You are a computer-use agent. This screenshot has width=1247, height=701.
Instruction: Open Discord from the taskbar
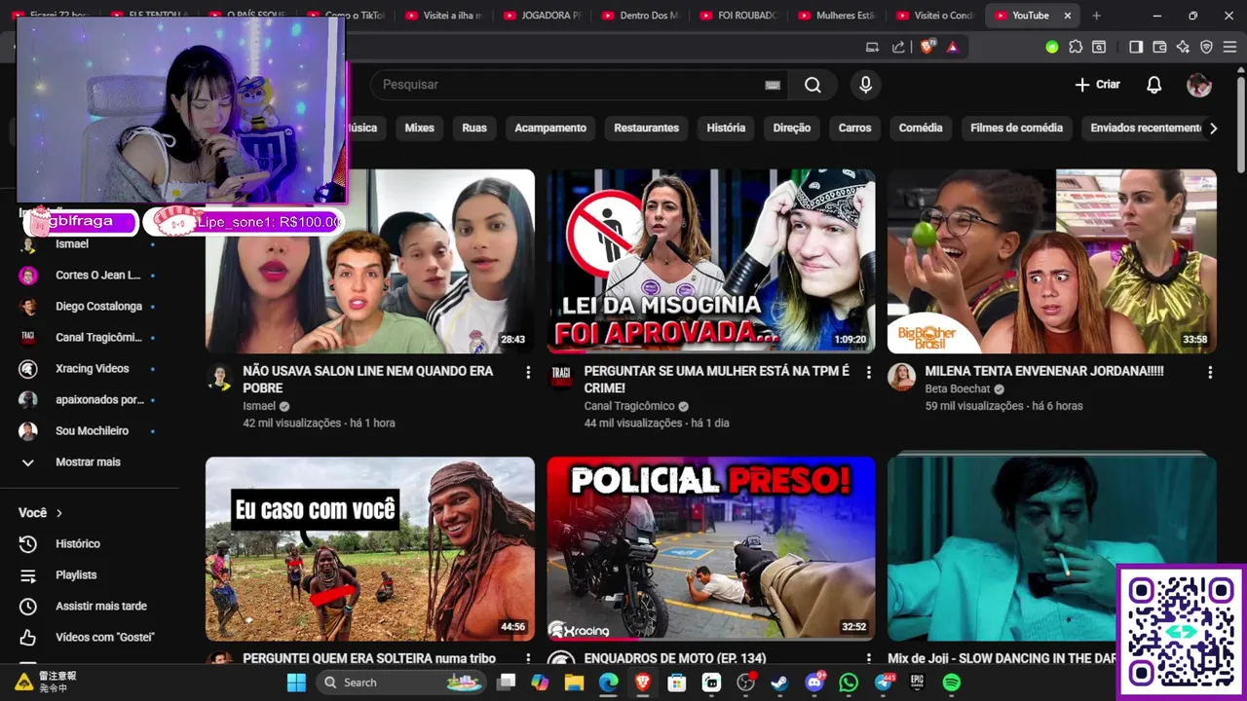click(814, 683)
